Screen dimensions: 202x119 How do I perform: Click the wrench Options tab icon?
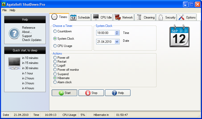coord(181,17)
